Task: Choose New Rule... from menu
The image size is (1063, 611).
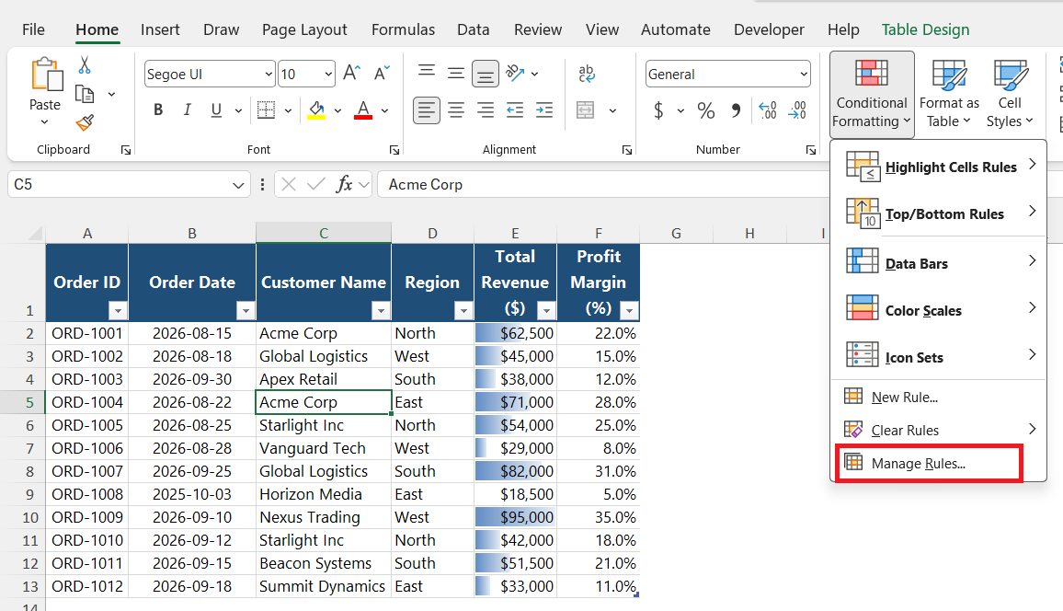Action: click(941, 398)
